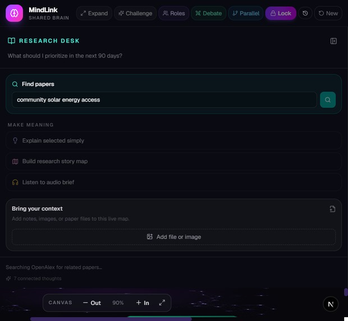Select Listen to audio brief
The width and height of the screenshot is (348, 321).
coord(173,182)
